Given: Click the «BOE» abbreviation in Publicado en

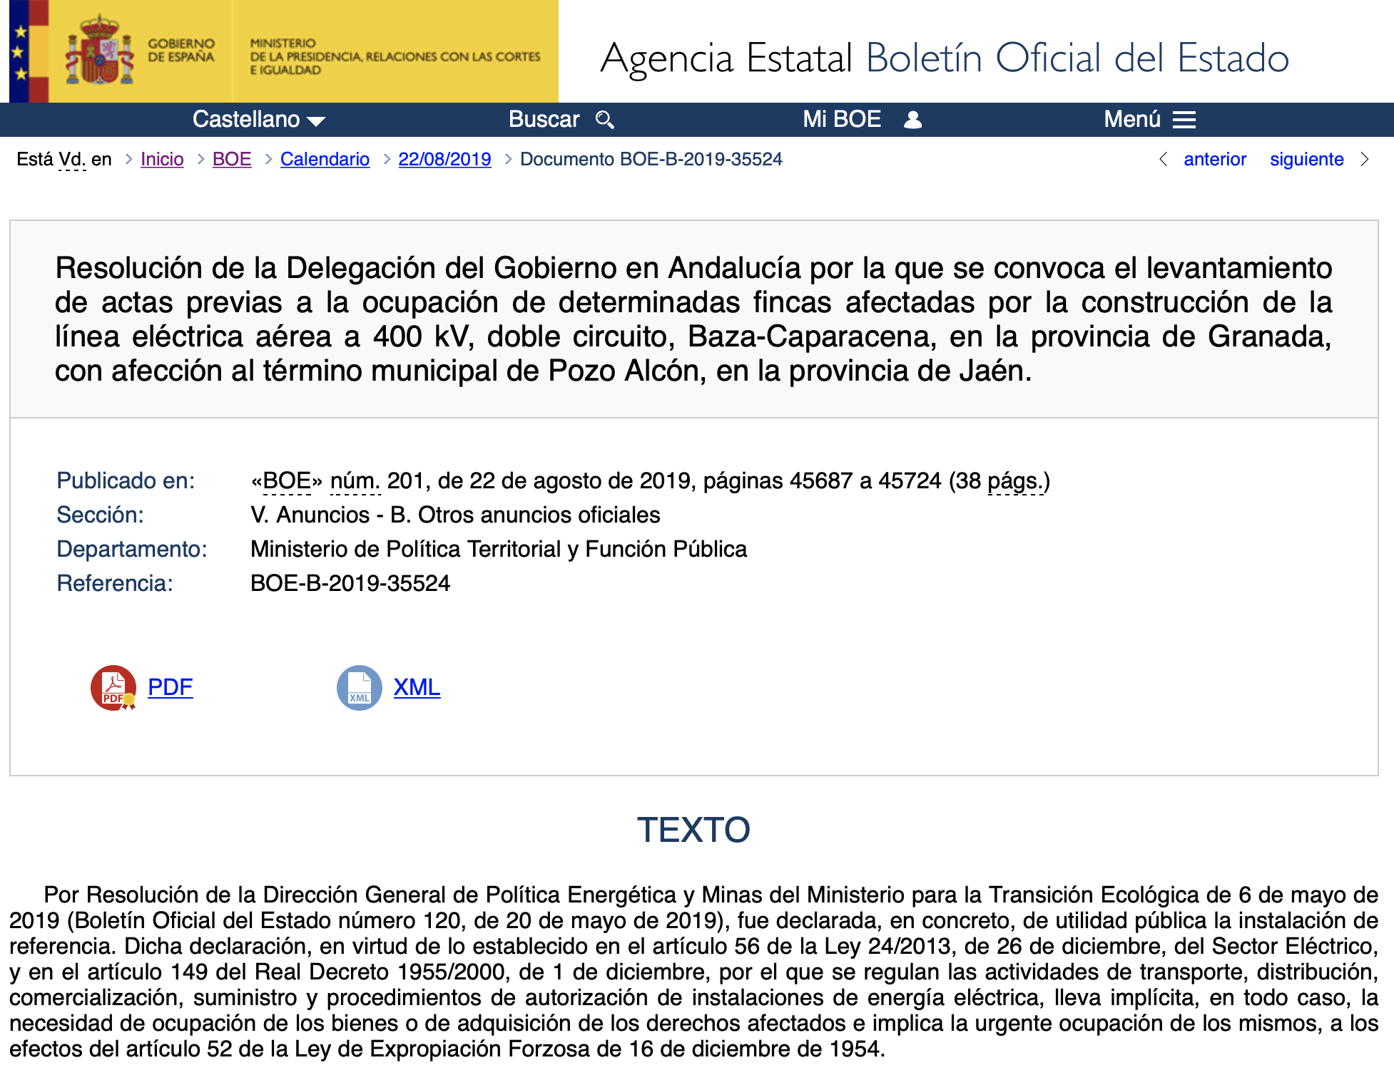Looking at the screenshot, I should coord(287,481).
